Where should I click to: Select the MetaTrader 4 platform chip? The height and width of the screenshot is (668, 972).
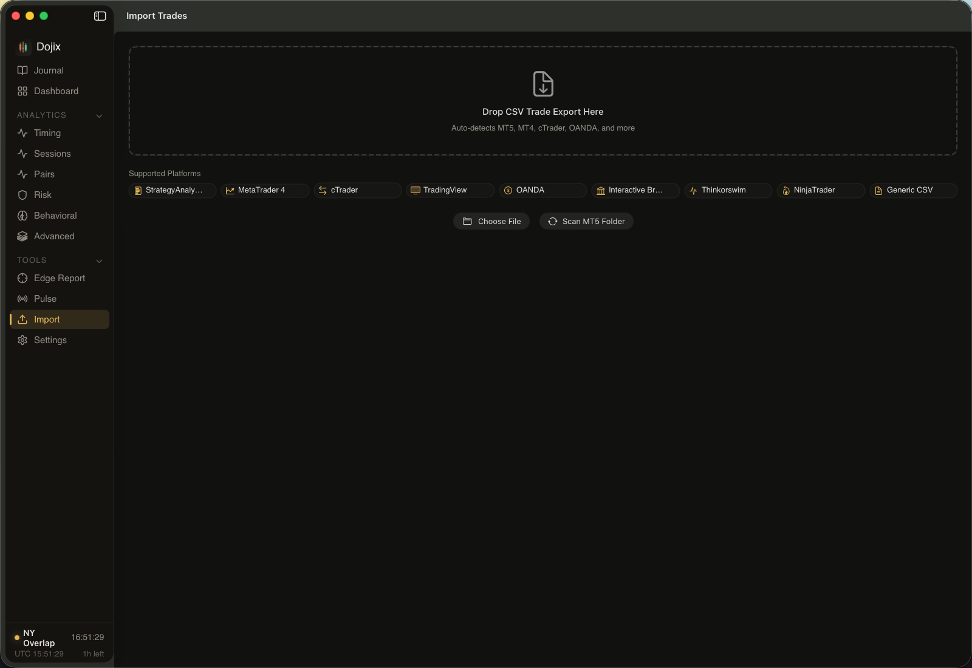[x=264, y=190]
